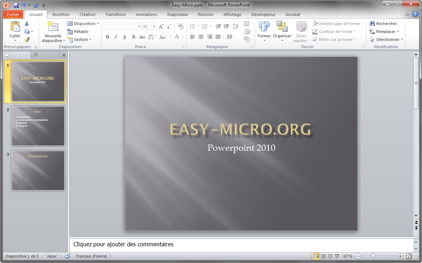Viewport: 422px width, 263px height.
Task: Center align text
Action: 201,37
